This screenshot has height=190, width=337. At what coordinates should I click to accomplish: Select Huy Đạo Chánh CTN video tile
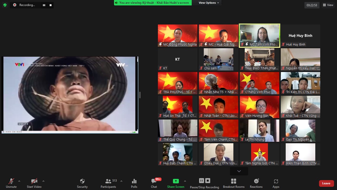[178, 154]
